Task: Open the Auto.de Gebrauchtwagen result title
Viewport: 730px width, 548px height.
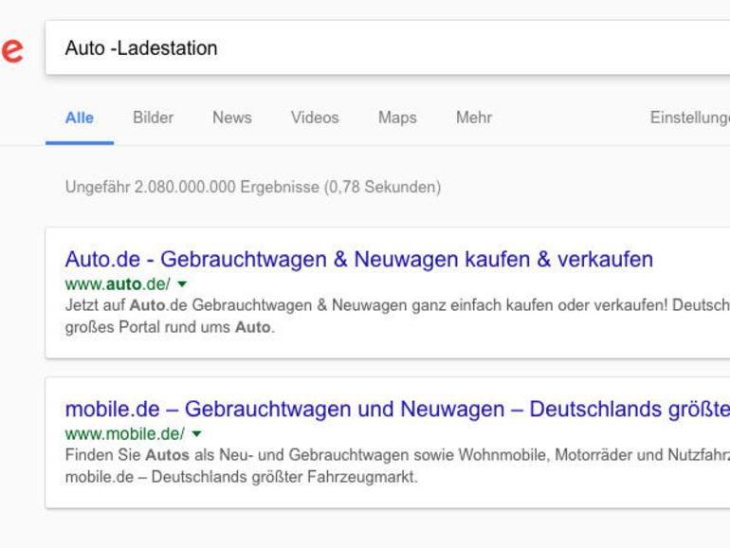Action: click(x=359, y=260)
